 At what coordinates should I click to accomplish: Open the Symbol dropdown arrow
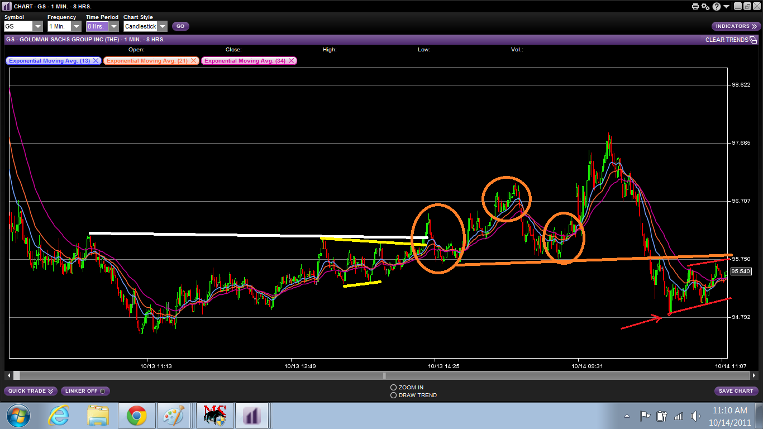point(37,26)
